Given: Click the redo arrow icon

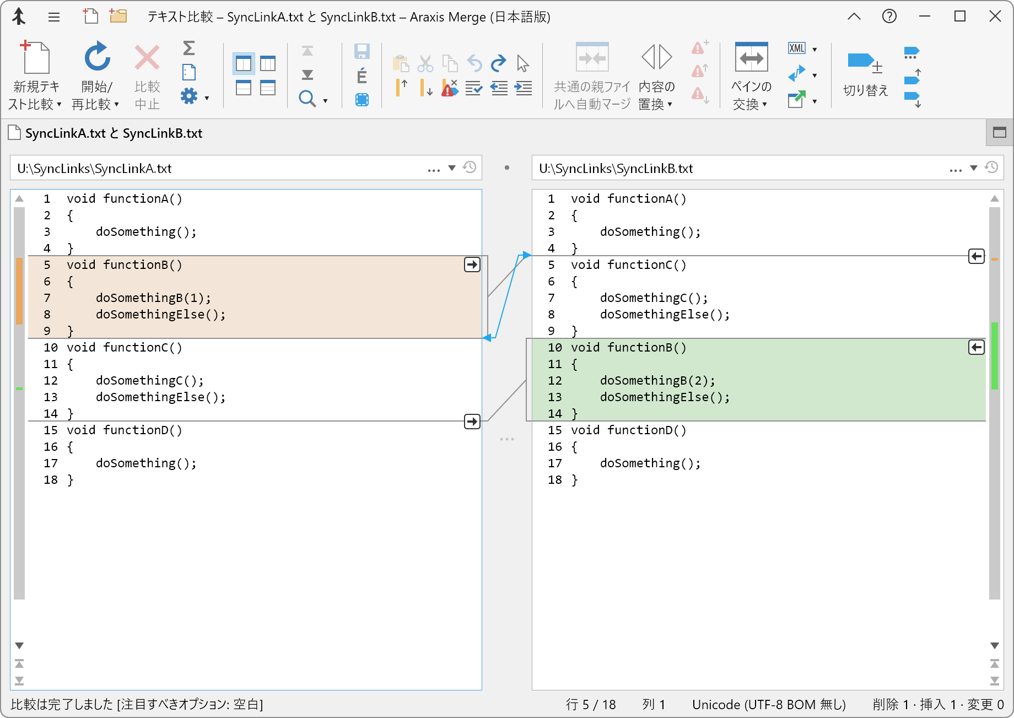Looking at the screenshot, I should (x=498, y=63).
